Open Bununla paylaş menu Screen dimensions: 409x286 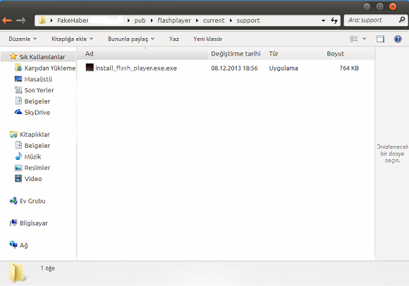click(131, 39)
